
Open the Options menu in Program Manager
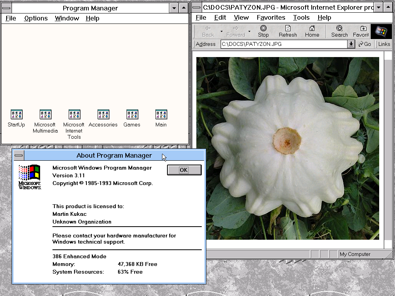point(36,18)
